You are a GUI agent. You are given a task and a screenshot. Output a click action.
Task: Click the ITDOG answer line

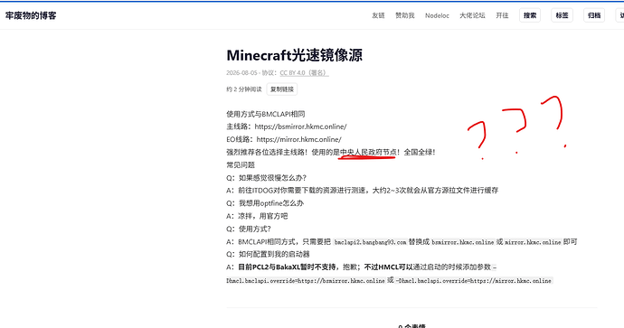point(362,191)
